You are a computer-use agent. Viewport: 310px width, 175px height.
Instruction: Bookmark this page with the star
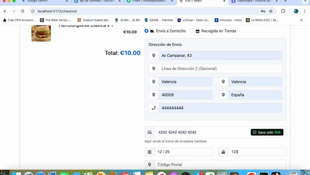pos(271,11)
